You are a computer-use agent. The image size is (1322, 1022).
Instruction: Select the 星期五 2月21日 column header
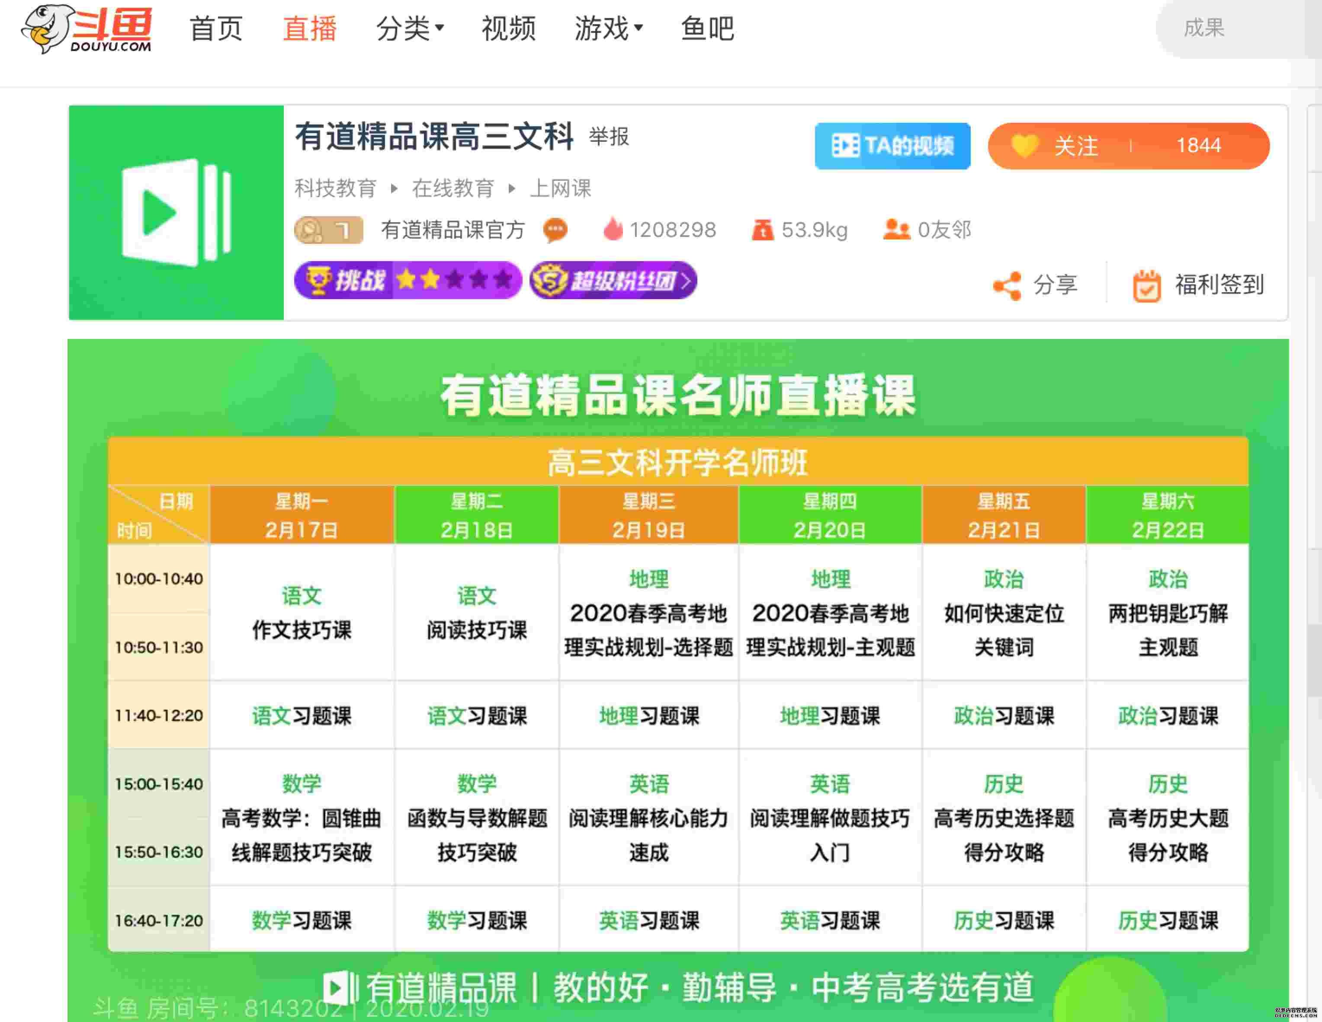1004,515
